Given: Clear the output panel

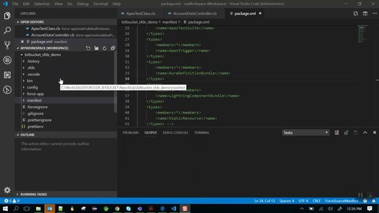Looking at the screenshot, I should click(337, 133).
